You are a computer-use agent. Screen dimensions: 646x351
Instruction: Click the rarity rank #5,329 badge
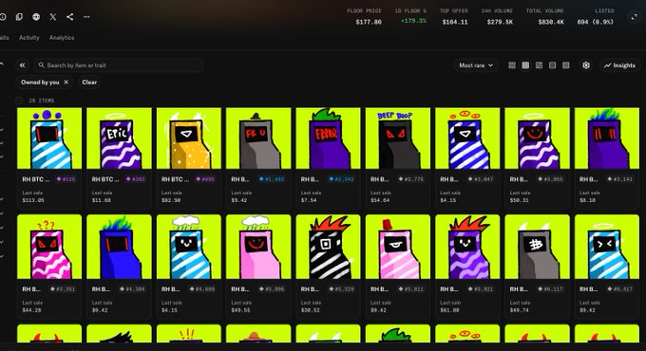pos(342,289)
